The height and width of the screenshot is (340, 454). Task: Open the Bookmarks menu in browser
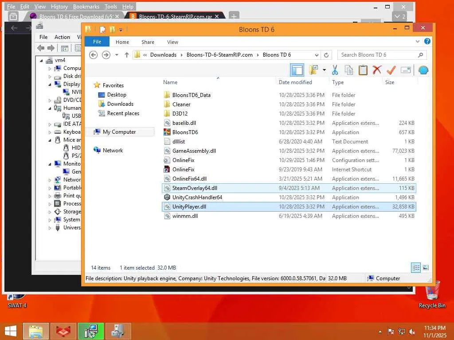coord(86,6)
